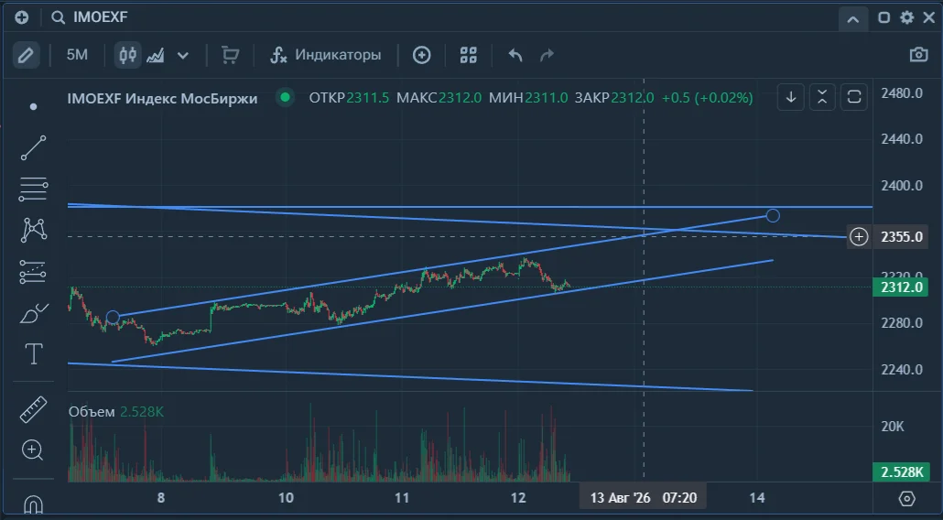
Task: Click the date 8 on the time axis
Action: pos(160,498)
